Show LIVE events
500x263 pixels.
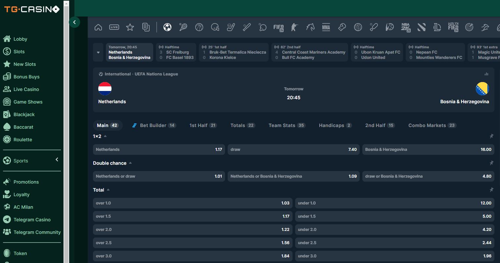click(114, 27)
